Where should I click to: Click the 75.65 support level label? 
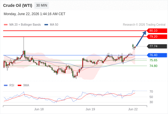pos(153,60)
